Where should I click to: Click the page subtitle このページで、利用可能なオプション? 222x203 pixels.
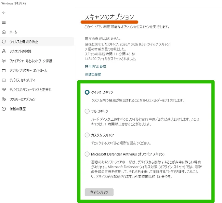[127, 27]
